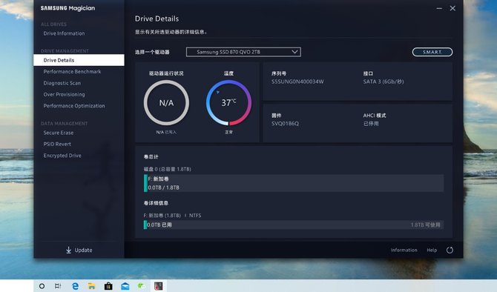
Task: Open File Explorer from the taskbar
Action: coord(91,286)
